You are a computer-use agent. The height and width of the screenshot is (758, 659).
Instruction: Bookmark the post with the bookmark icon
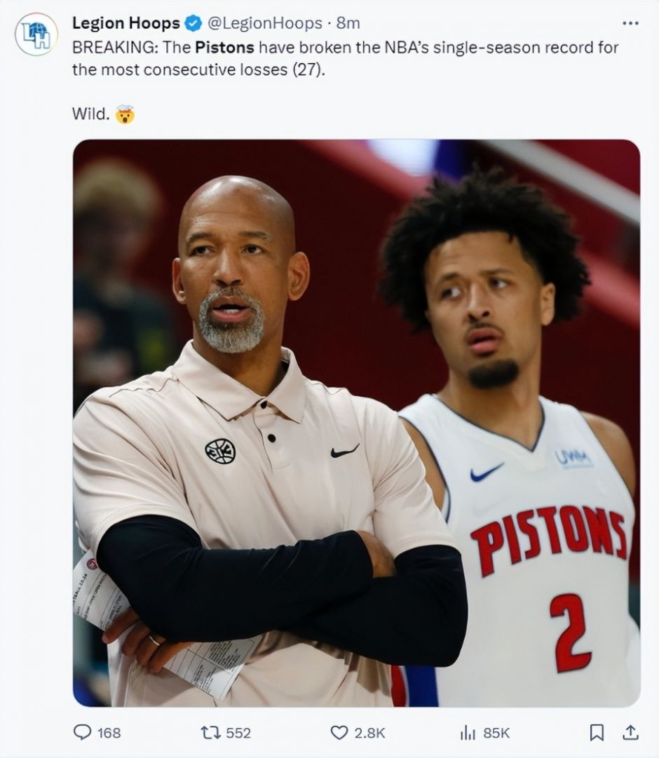597,732
